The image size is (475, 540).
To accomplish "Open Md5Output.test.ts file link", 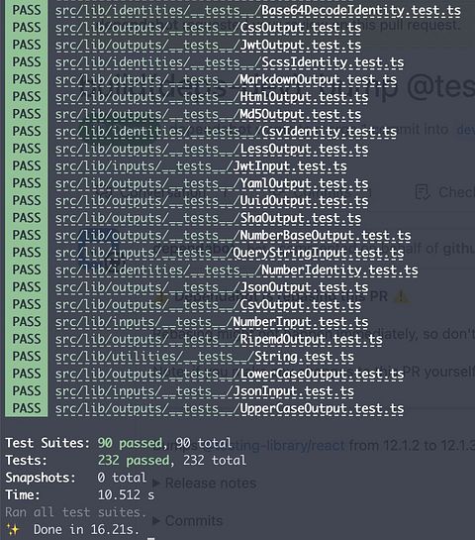I will (x=208, y=114).
